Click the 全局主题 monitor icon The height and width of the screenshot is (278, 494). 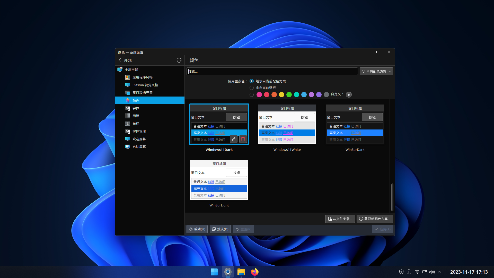tap(120, 69)
